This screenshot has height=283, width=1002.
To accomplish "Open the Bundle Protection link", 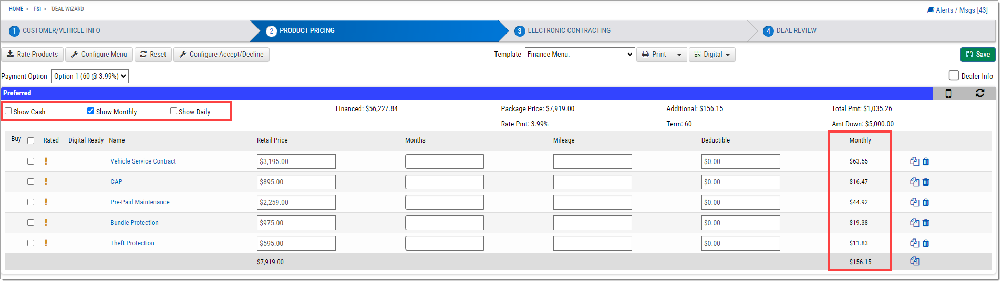I will tap(135, 223).
